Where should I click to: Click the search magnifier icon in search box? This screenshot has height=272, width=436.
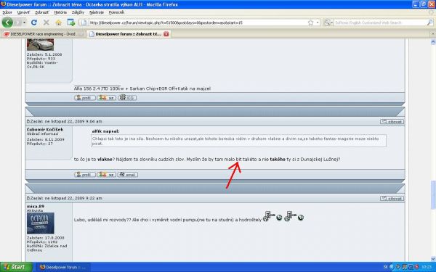point(429,22)
